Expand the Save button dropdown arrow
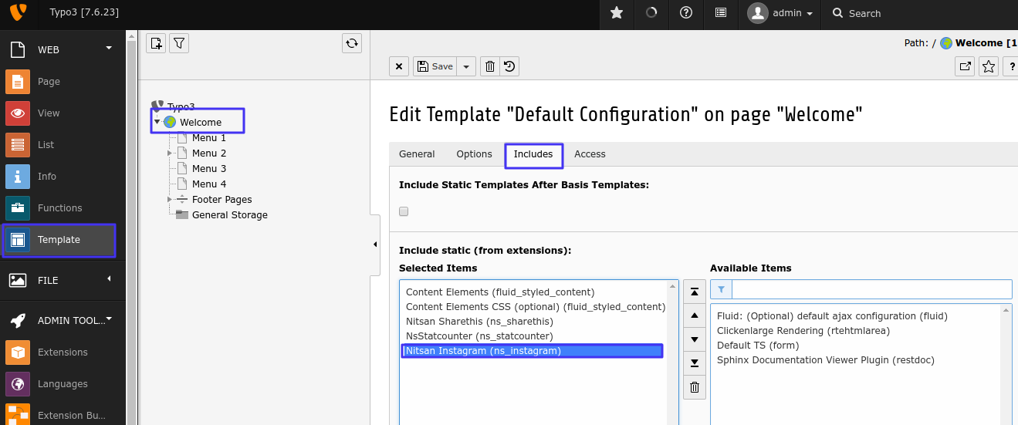Screen dimensions: 1018x425 point(466,66)
